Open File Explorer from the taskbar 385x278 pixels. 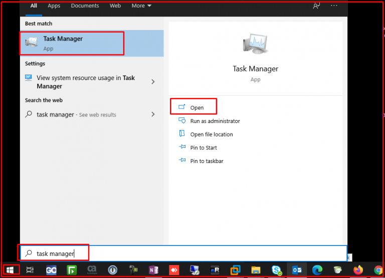[x=256, y=270]
